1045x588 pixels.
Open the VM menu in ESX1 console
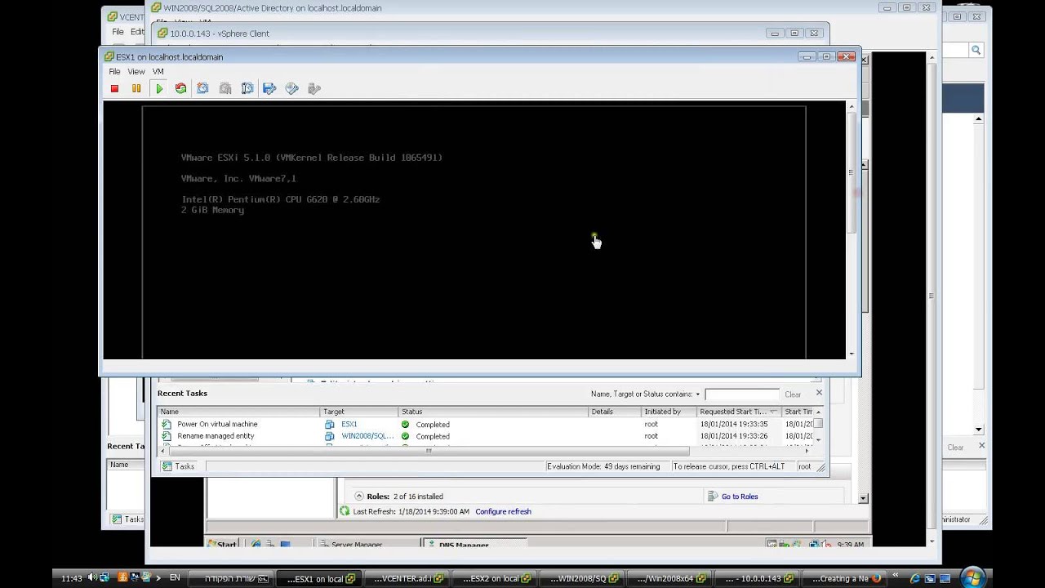[158, 72]
